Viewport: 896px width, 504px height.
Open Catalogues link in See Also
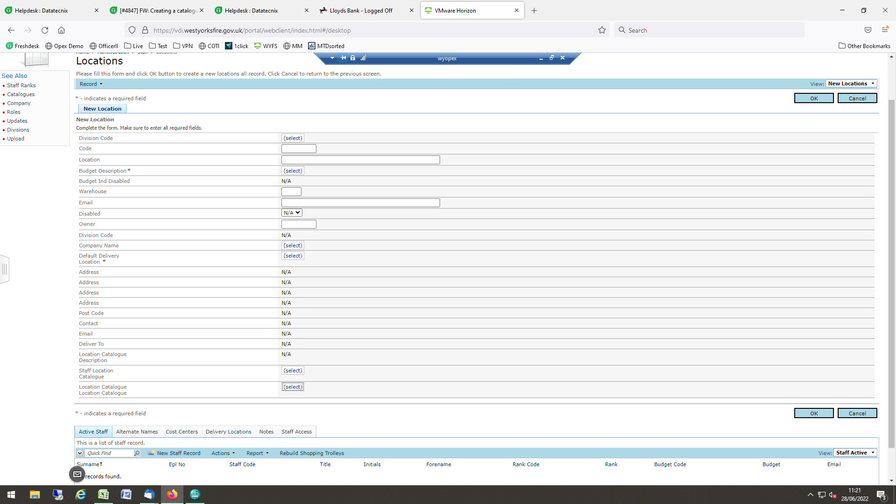(21, 94)
